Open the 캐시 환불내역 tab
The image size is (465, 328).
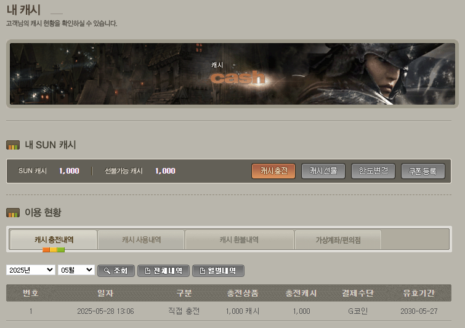239,240
